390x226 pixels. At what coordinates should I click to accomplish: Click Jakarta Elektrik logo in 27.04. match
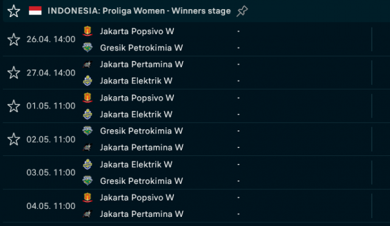tap(88, 80)
